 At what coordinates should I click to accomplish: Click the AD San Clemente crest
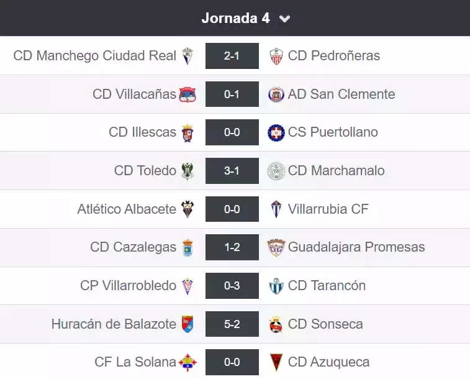tap(276, 94)
